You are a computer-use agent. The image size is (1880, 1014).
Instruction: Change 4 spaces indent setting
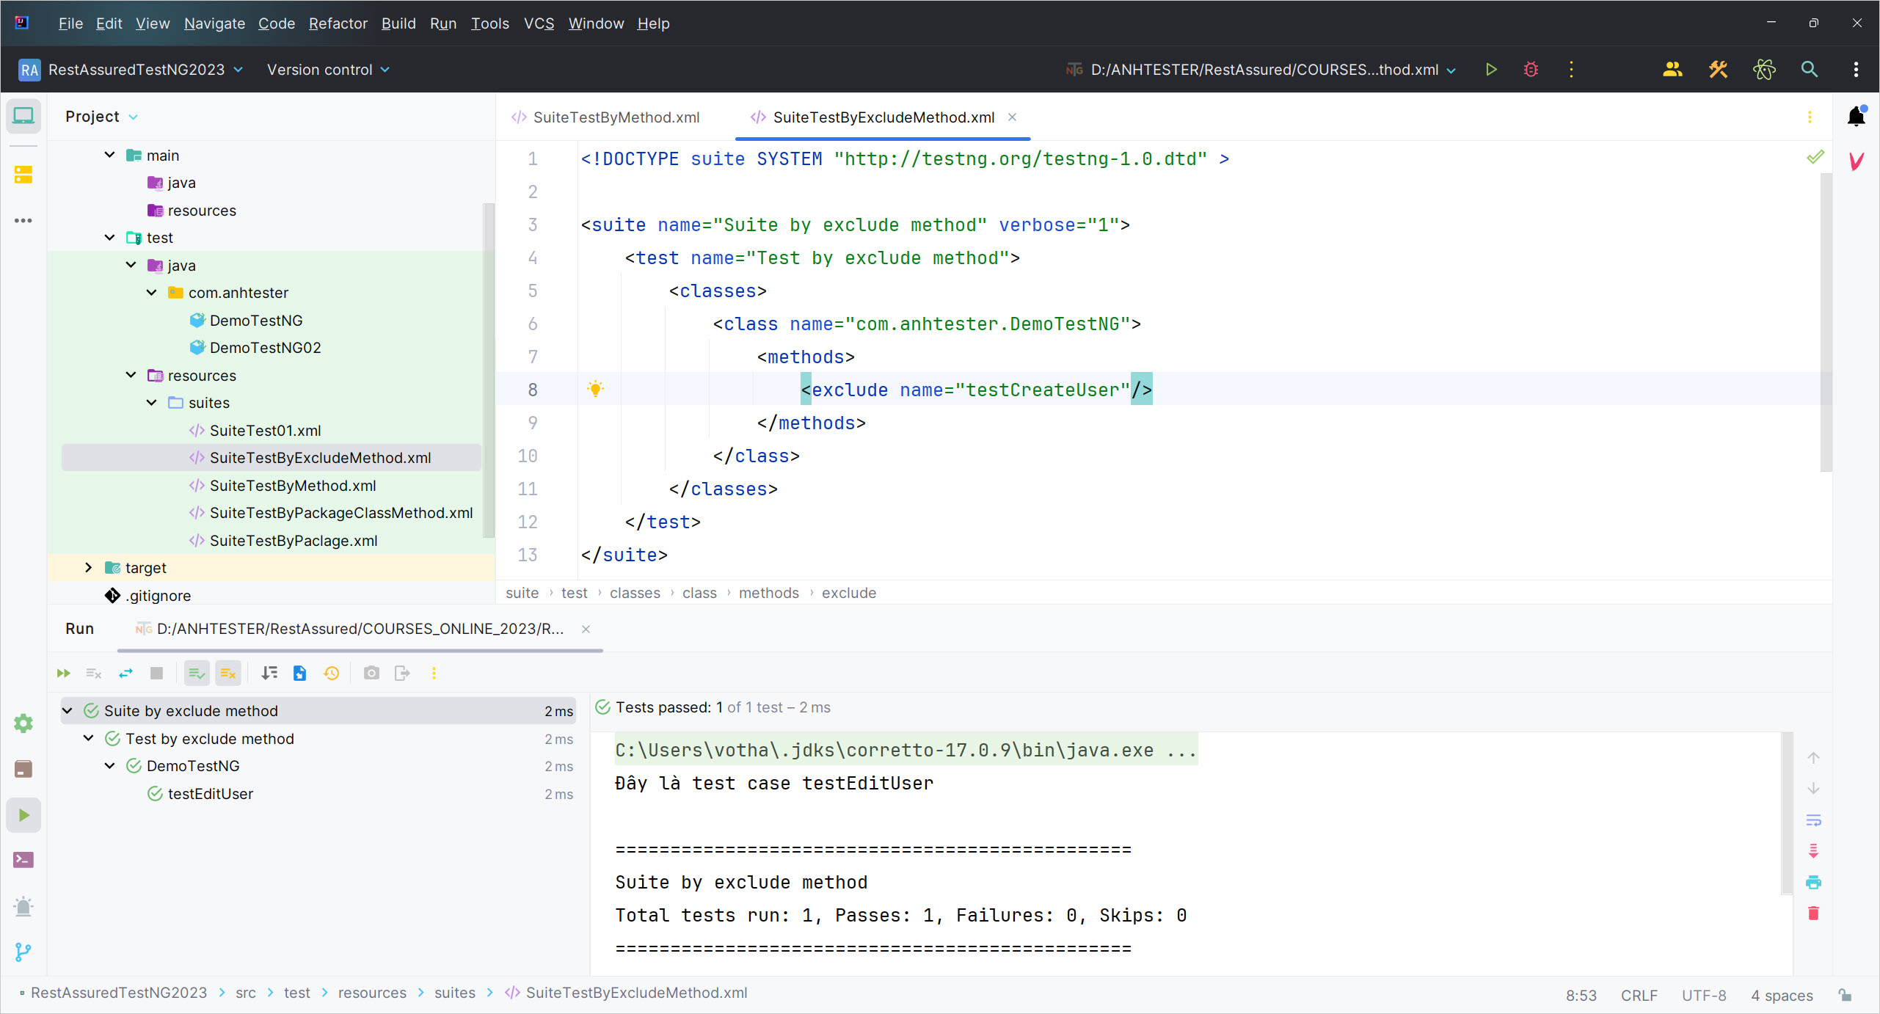(1782, 995)
